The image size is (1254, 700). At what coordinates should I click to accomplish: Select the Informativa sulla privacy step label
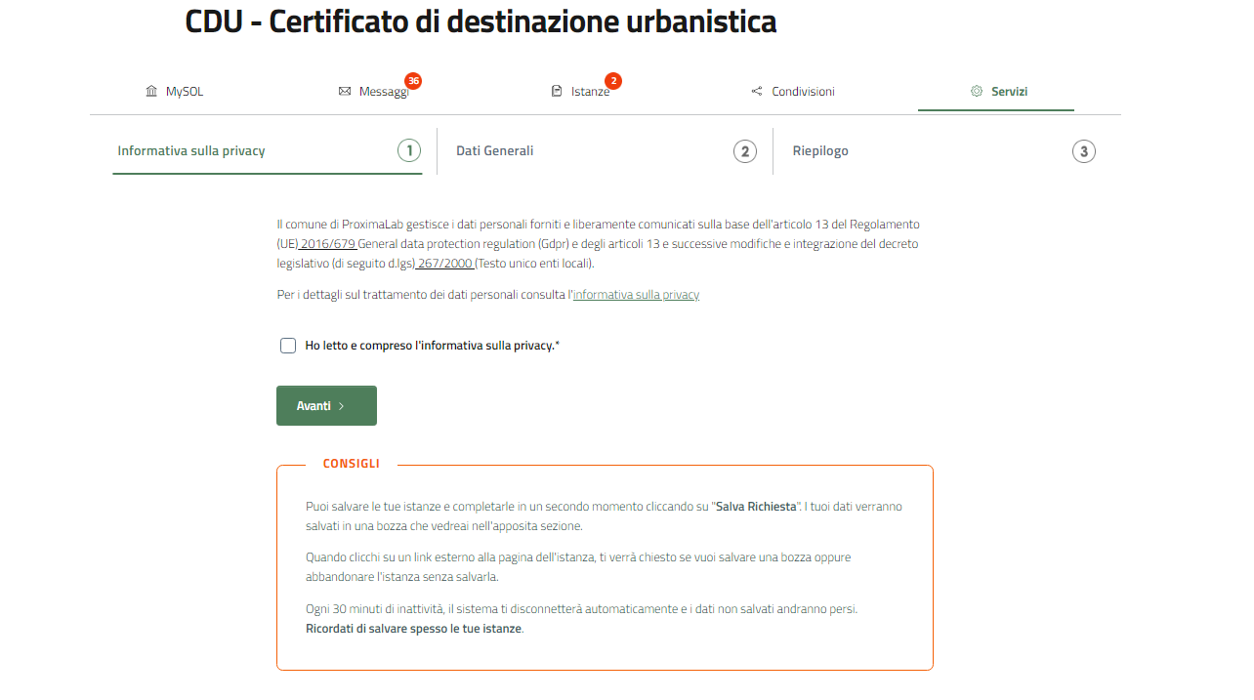(x=191, y=151)
